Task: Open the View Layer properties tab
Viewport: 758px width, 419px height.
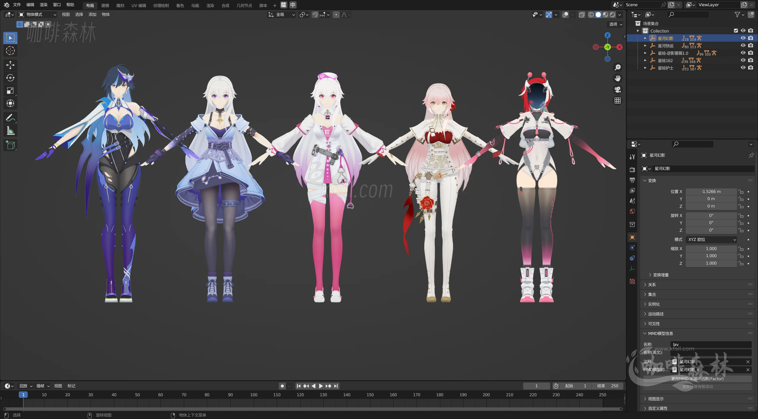Action: pyautogui.click(x=632, y=190)
